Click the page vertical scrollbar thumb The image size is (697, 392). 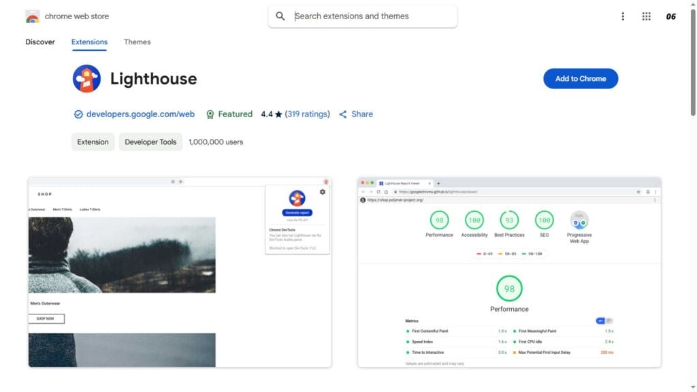[x=692, y=62]
